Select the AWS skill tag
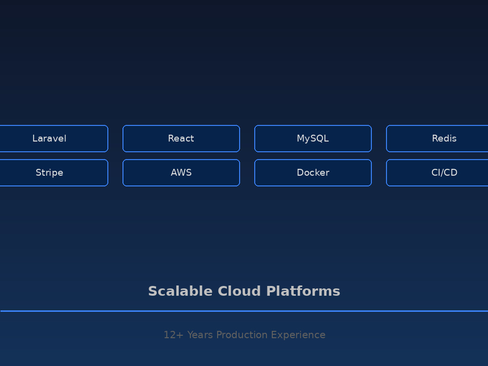This screenshot has height=366, width=488. tap(181, 173)
